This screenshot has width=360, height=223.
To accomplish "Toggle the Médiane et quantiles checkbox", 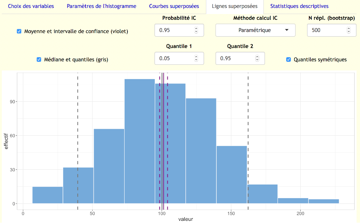I will (39, 60).
